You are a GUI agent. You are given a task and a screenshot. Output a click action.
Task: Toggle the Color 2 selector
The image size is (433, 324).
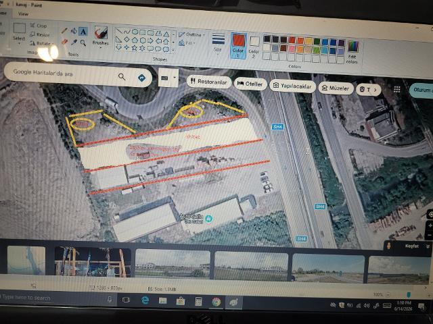254,47
